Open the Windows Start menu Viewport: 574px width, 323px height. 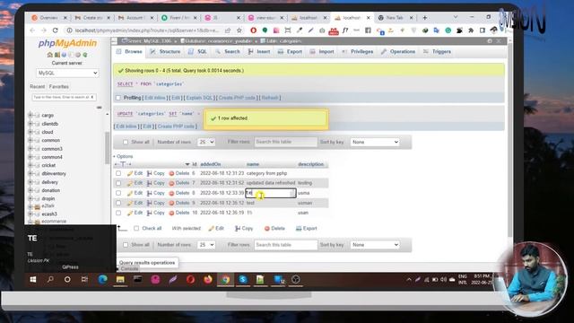[33, 279]
